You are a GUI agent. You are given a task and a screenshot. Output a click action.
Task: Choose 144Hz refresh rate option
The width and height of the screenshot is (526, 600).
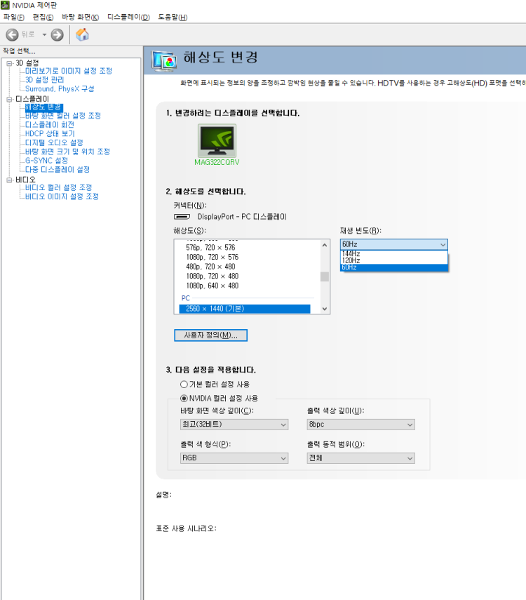pyautogui.click(x=394, y=254)
